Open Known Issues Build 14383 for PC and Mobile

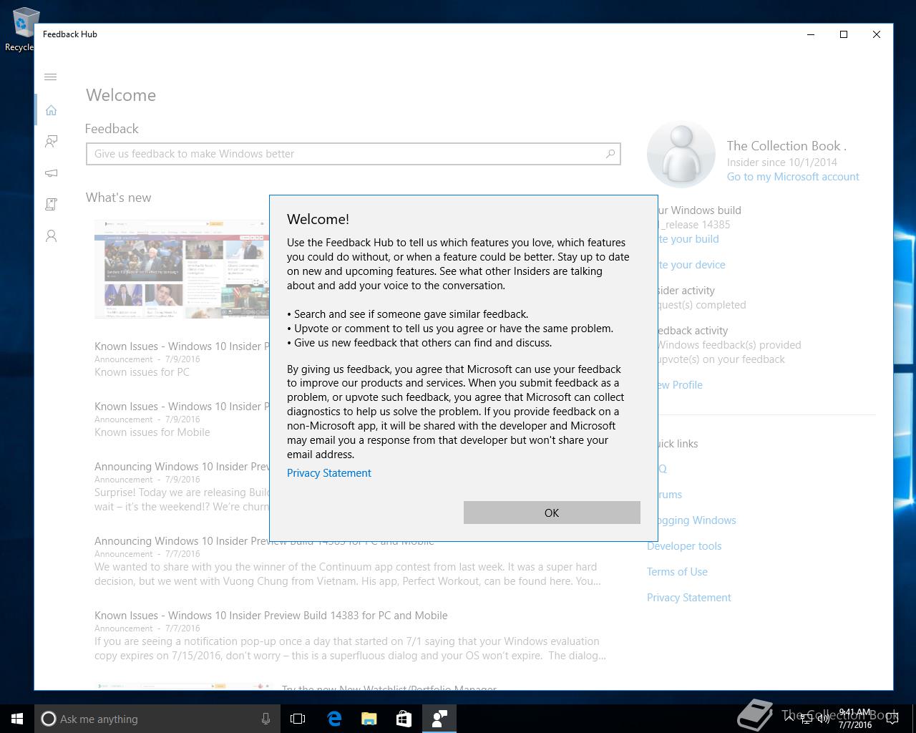point(351,635)
